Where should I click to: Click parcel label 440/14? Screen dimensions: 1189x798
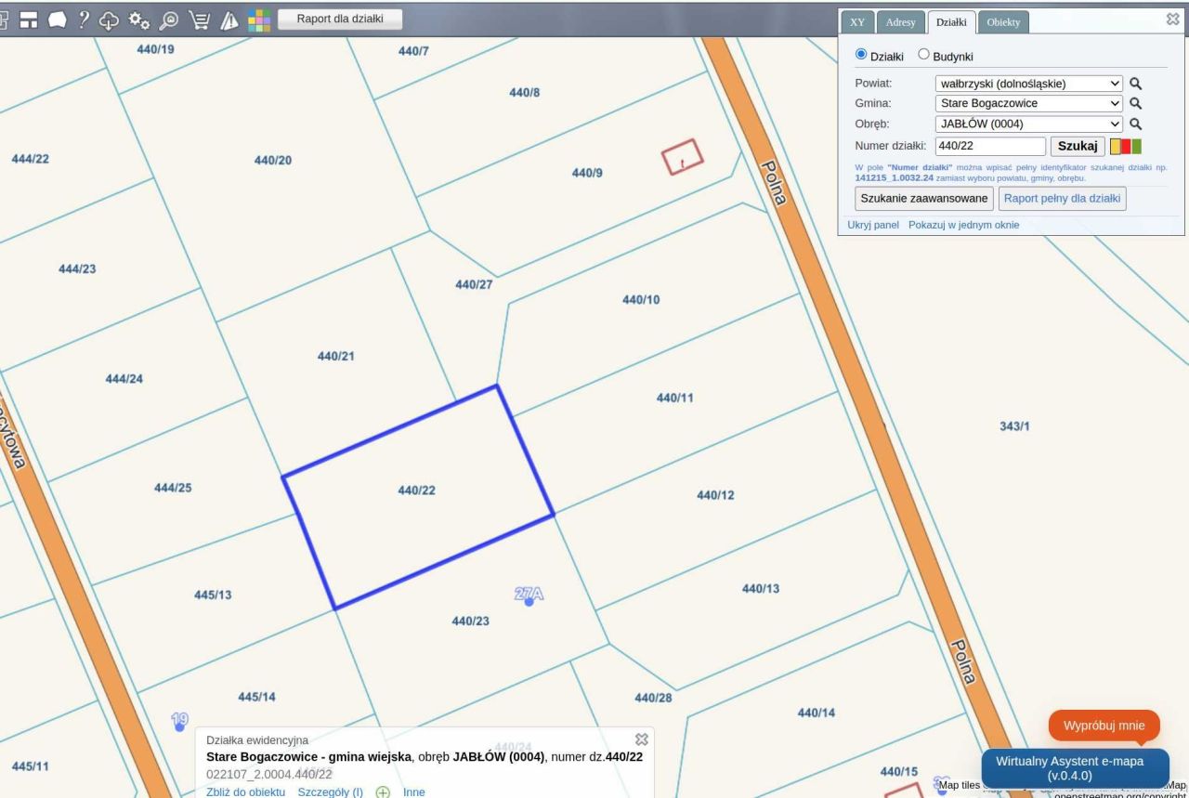(x=817, y=713)
